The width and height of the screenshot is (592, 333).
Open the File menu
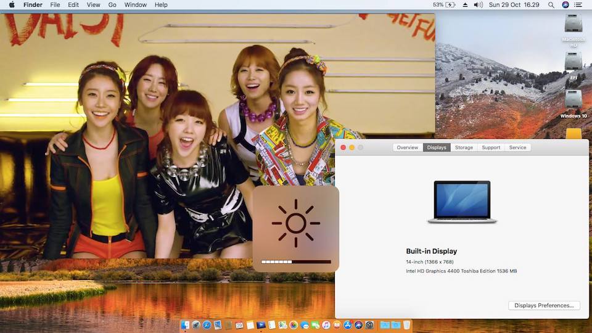click(x=55, y=5)
